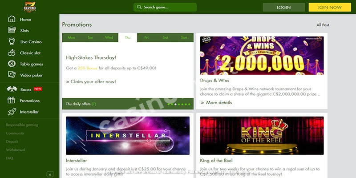
Task: Open Table games roulette icon
Action: point(12,64)
